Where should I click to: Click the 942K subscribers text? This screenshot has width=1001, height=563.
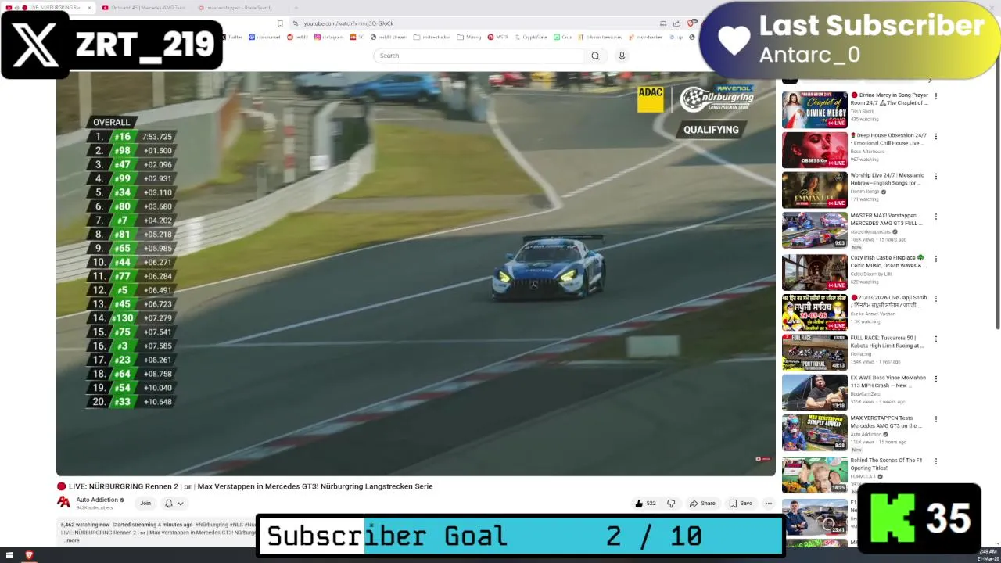coord(94,507)
